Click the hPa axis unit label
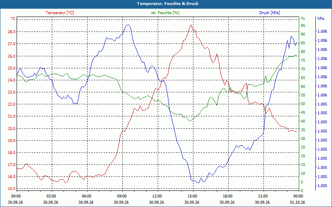Screen dimensions: 332x207 (320, 19)
